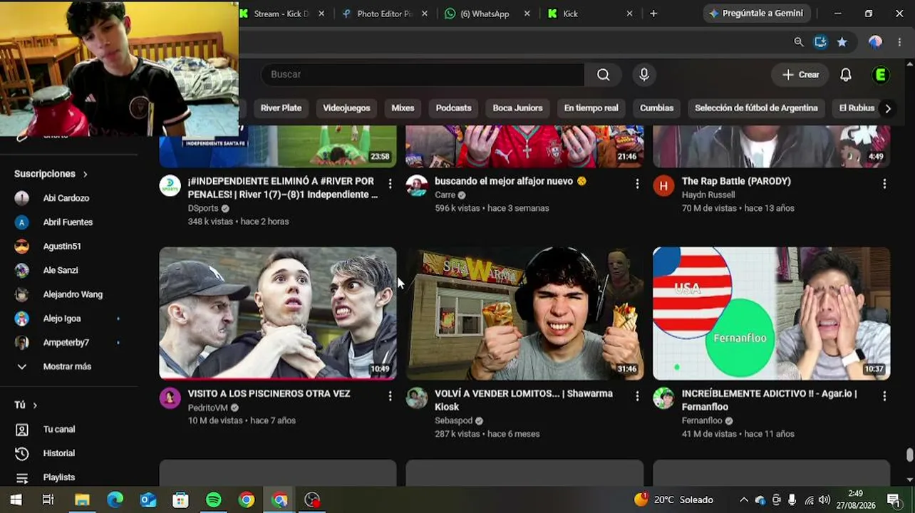The width and height of the screenshot is (915, 513).
Task: Open the Chrome profile avatar
Action: [x=875, y=42]
